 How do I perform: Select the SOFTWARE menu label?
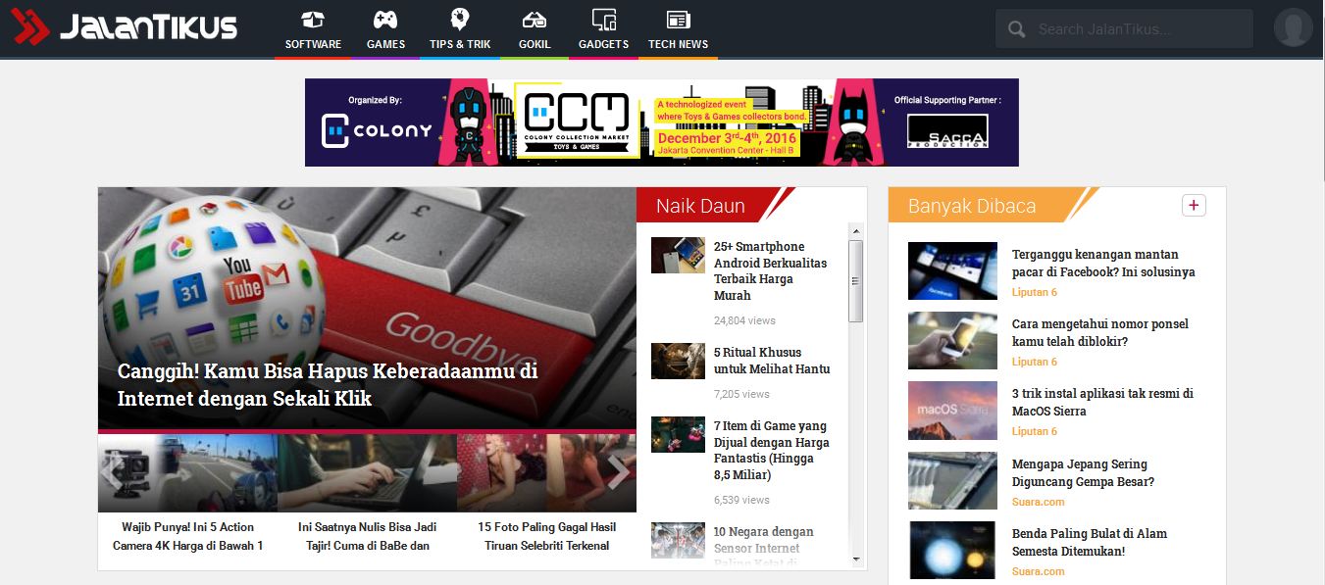pos(313,44)
